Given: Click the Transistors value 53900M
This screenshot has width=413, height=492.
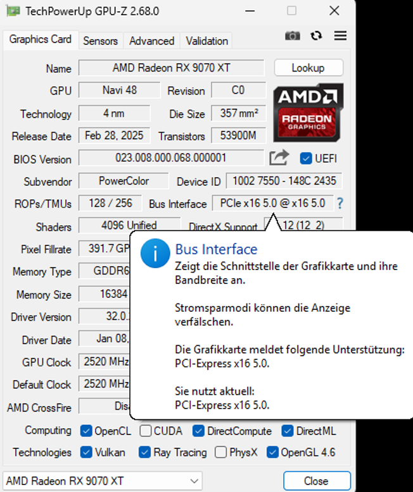Looking at the screenshot, I should pyautogui.click(x=239, y=135).
